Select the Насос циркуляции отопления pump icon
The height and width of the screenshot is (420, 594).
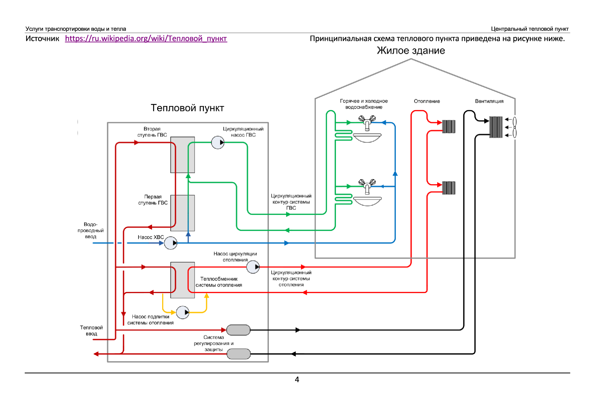click(x=253, y=267)
